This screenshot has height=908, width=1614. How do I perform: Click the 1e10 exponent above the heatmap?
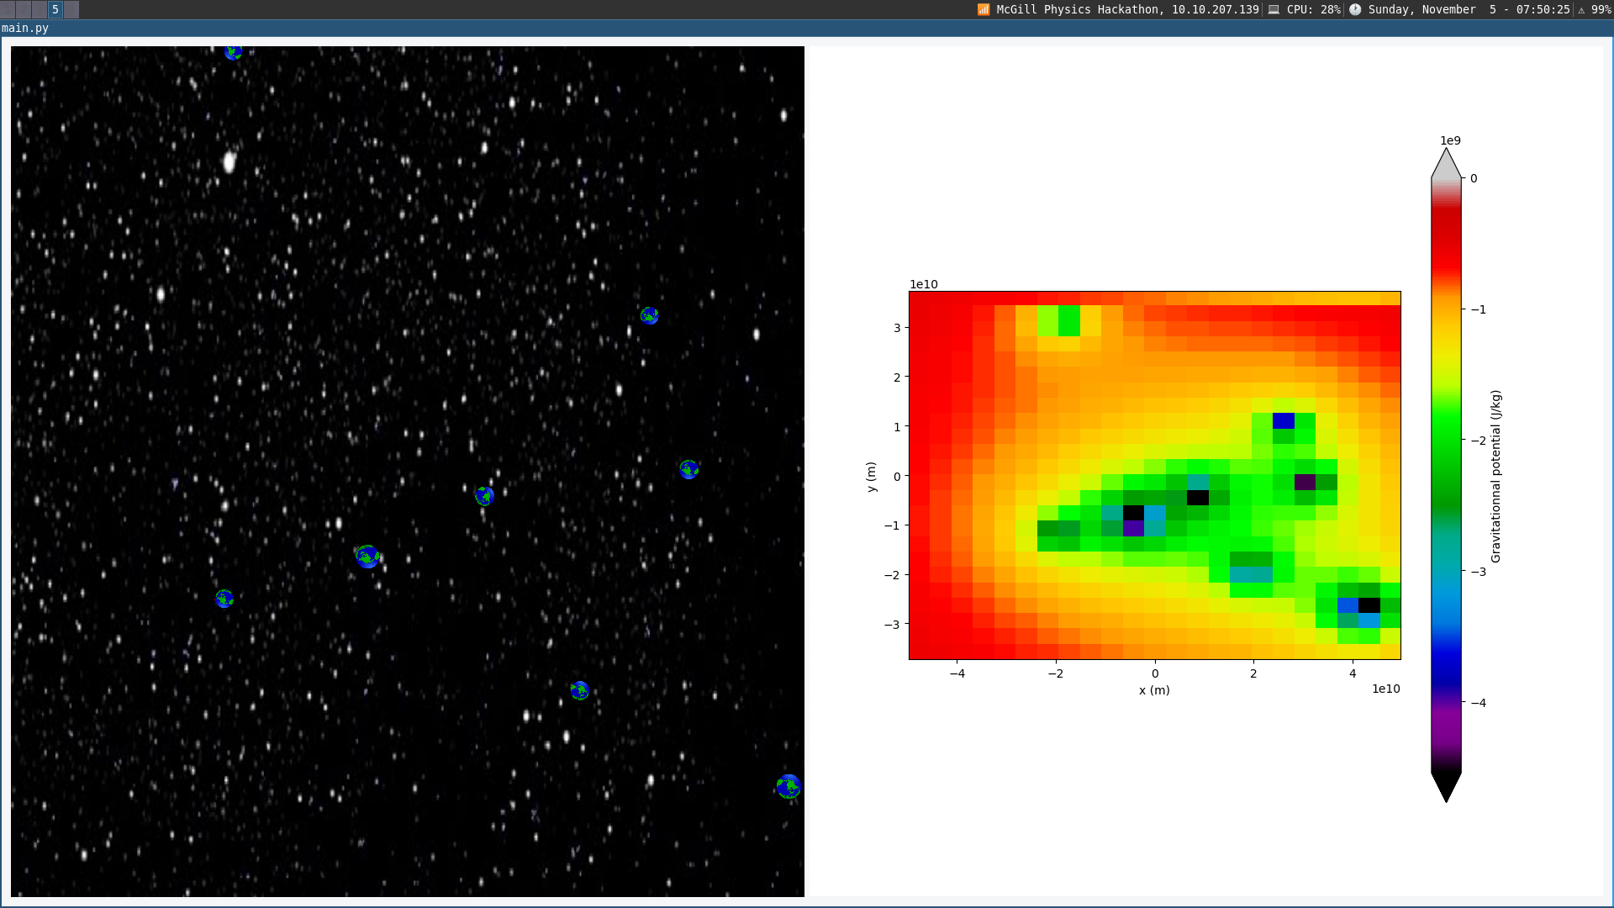tap(923, 284)
